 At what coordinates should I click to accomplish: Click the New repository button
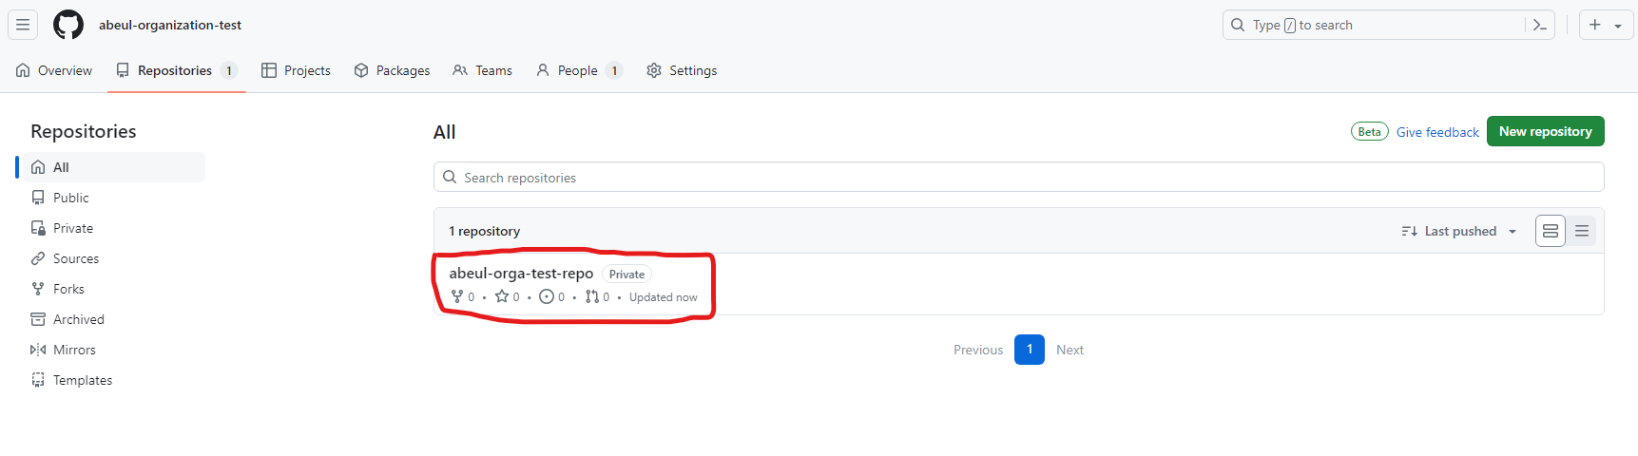pos(1546,131)
